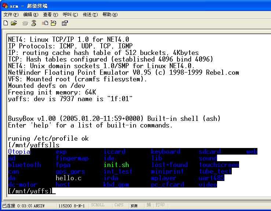Viewport: 271px width, 211px height.
Task: Click the irda directory entry
Action: (111, 178)
